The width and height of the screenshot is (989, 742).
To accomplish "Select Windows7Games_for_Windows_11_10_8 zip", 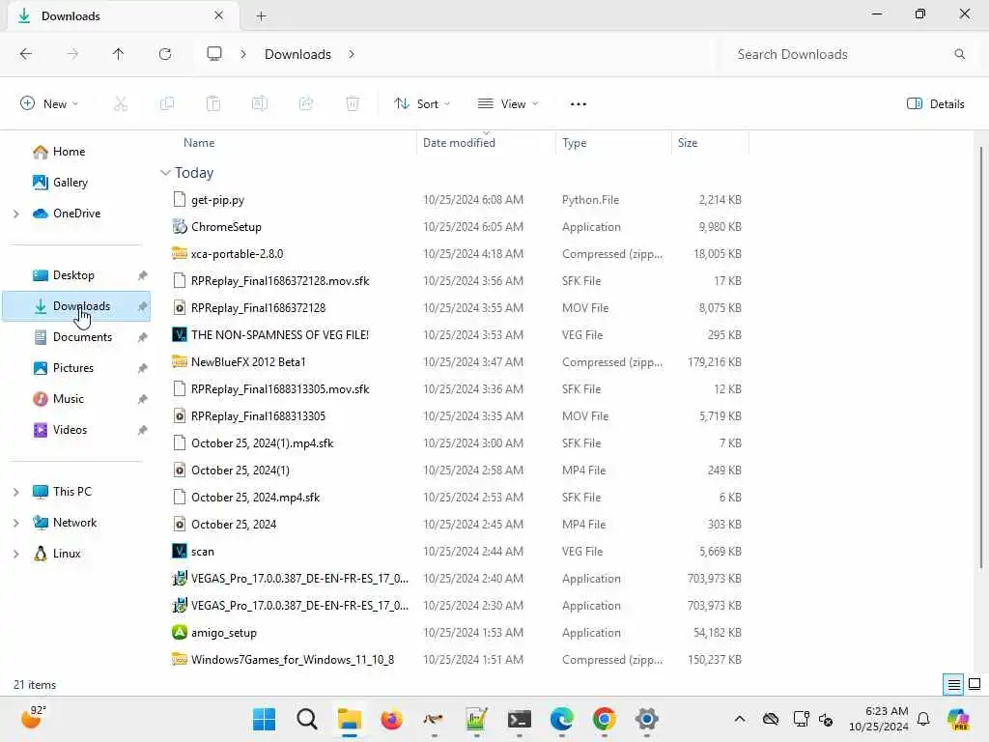I will 293,659.
